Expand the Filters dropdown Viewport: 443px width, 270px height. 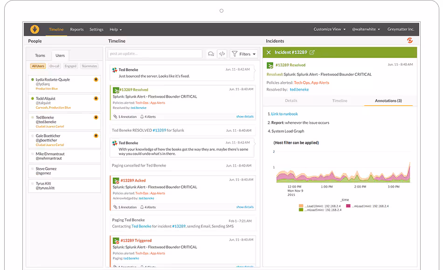click(244, 54)
